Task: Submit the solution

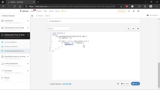Action: pyautogui.click(x=135, y=84)
